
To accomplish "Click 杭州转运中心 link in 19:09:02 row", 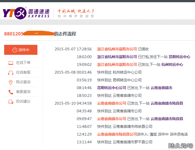I will point(172,64).
